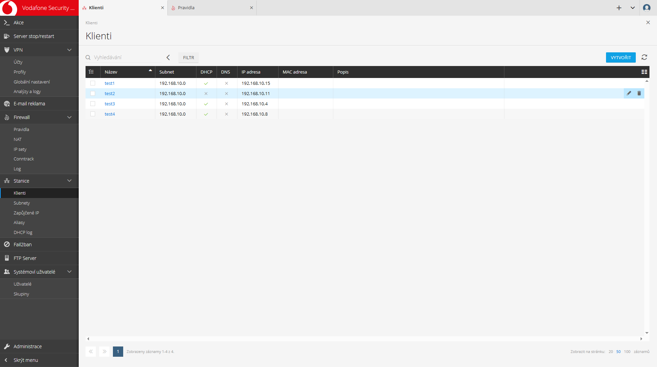
Task: Click the Systémoví uživatelé people icon
Action: click(x=7, y=272)
